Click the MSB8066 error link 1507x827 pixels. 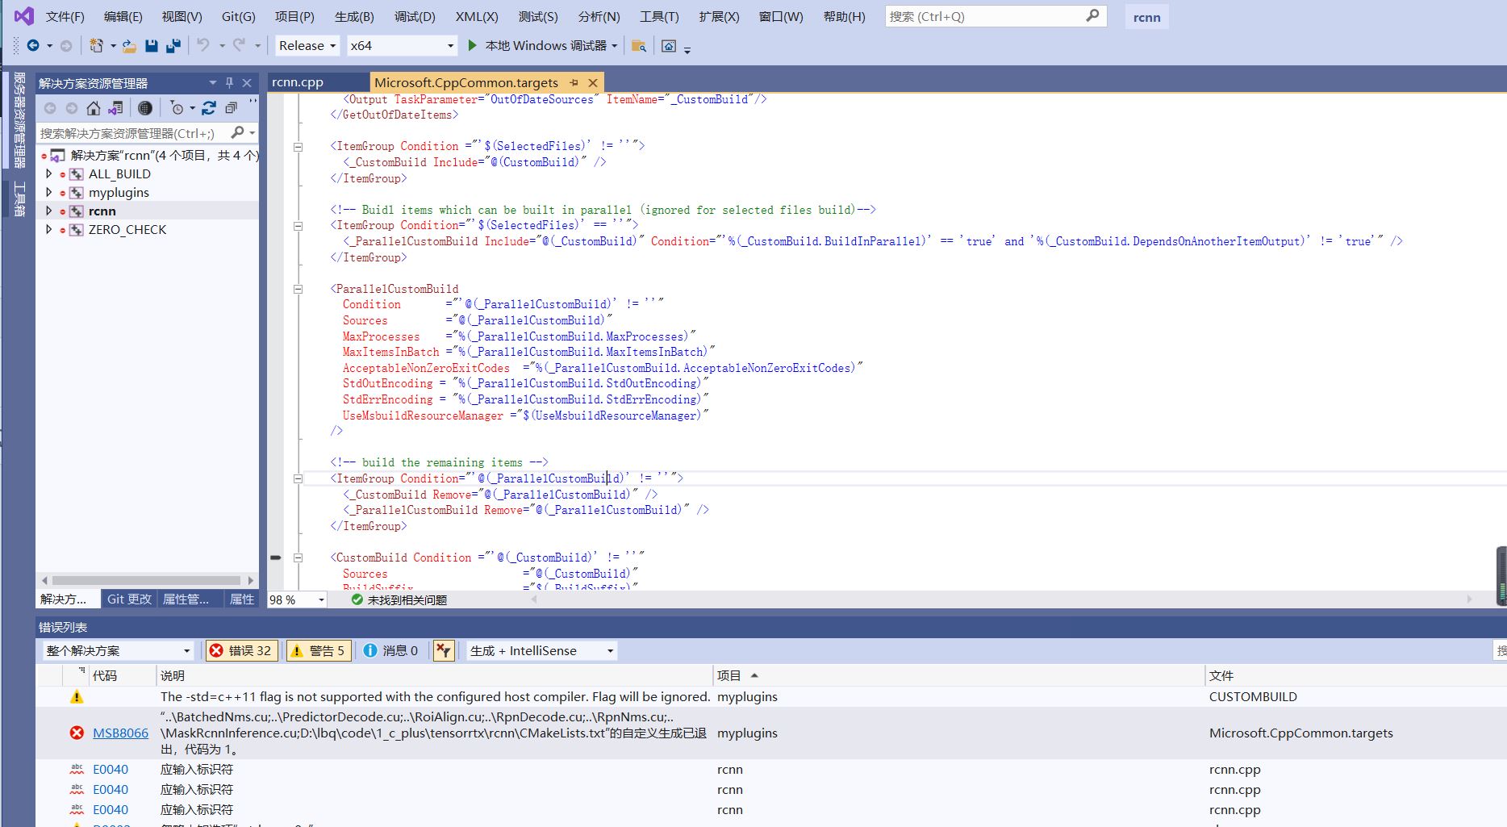120,733
